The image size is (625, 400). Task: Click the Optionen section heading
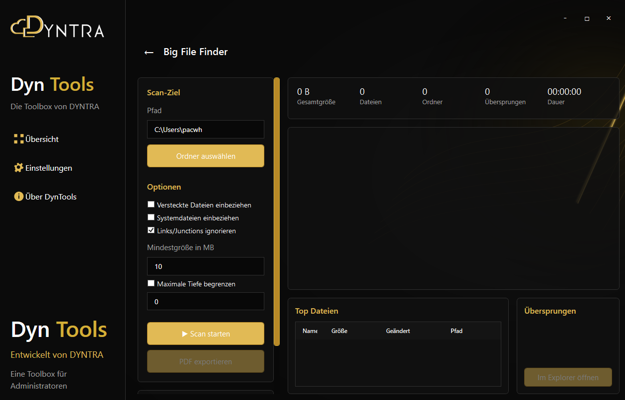tap(164, 187)
